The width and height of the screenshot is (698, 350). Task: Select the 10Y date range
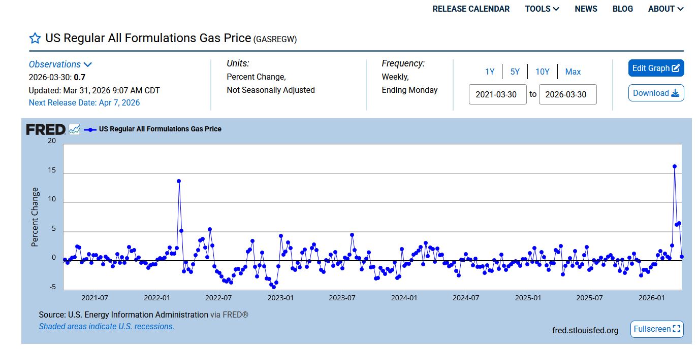tap(542, 72)
